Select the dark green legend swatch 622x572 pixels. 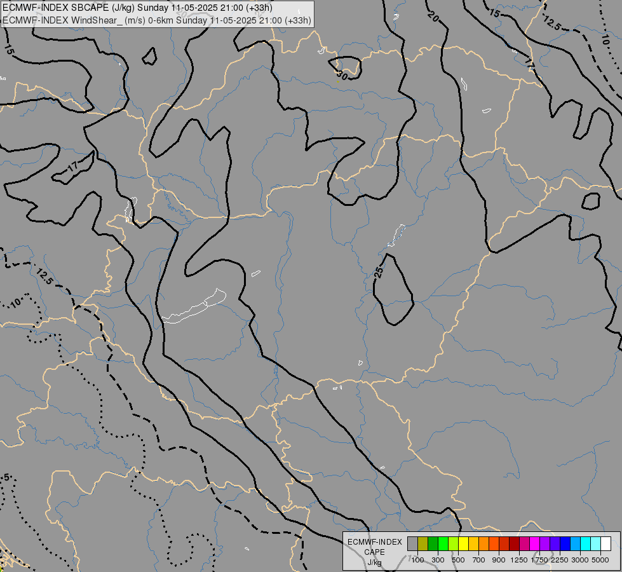[x=433, y=543]
